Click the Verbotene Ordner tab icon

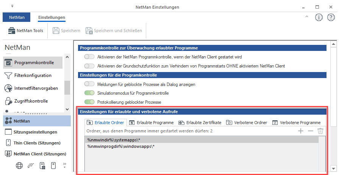[229, 123]
